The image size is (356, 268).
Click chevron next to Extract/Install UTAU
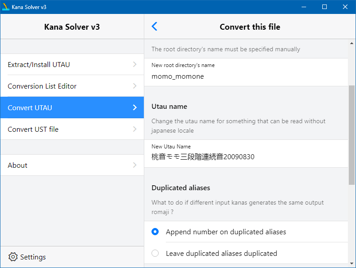point(135,64)
